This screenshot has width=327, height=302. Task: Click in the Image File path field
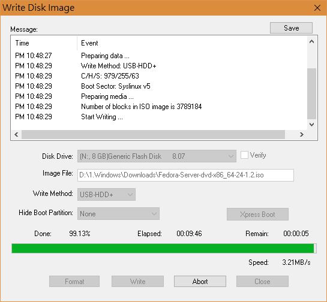coord(185,175)
